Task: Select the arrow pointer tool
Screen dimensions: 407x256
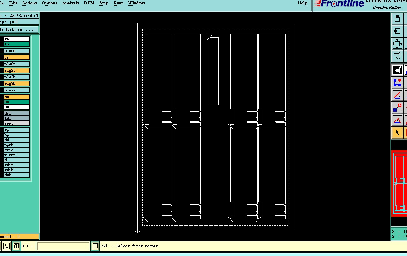Action: (x=397, y=133)
